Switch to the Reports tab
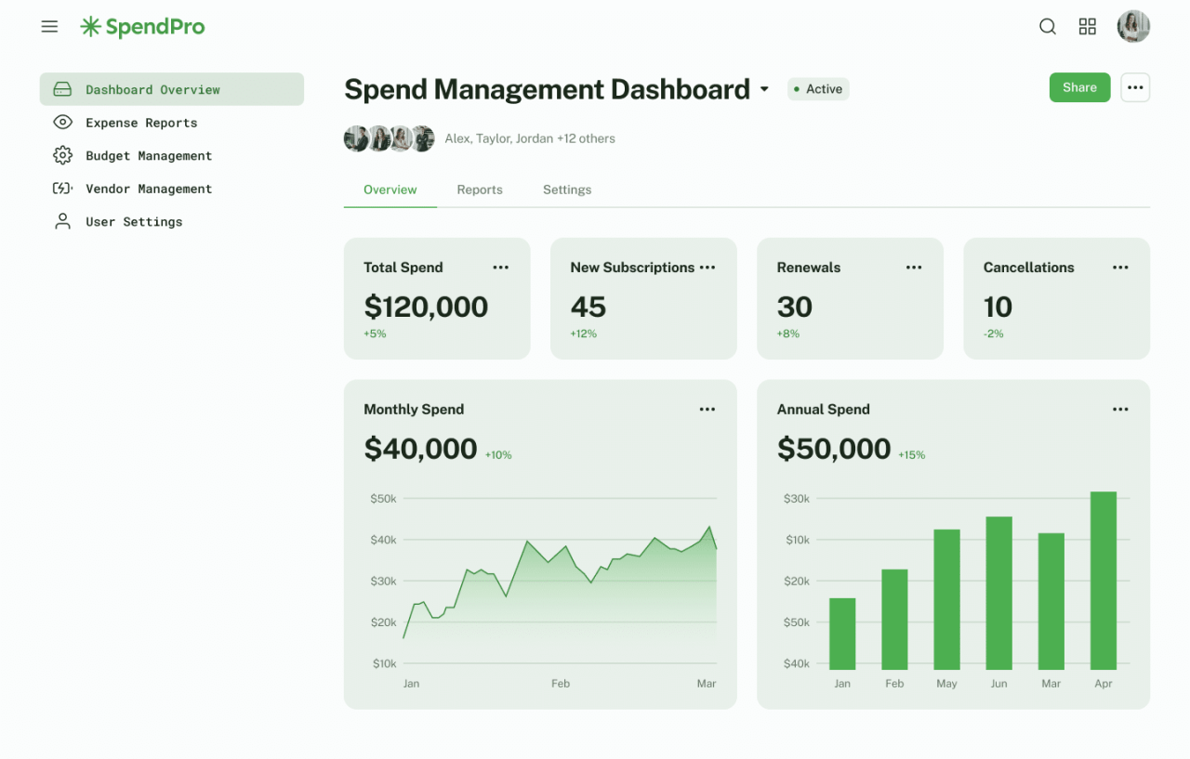Screen dimensions: 1190x759 point(480,190)
